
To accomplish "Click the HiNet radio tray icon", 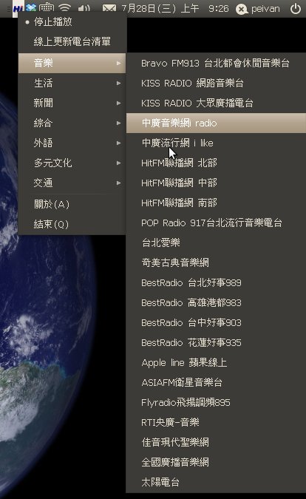I will coord(18,8).
